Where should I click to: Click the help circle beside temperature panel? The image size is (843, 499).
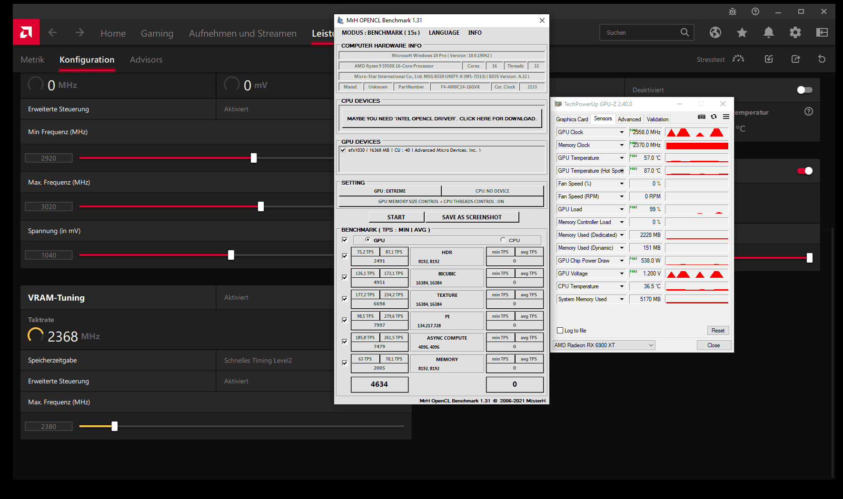[809, 111]
